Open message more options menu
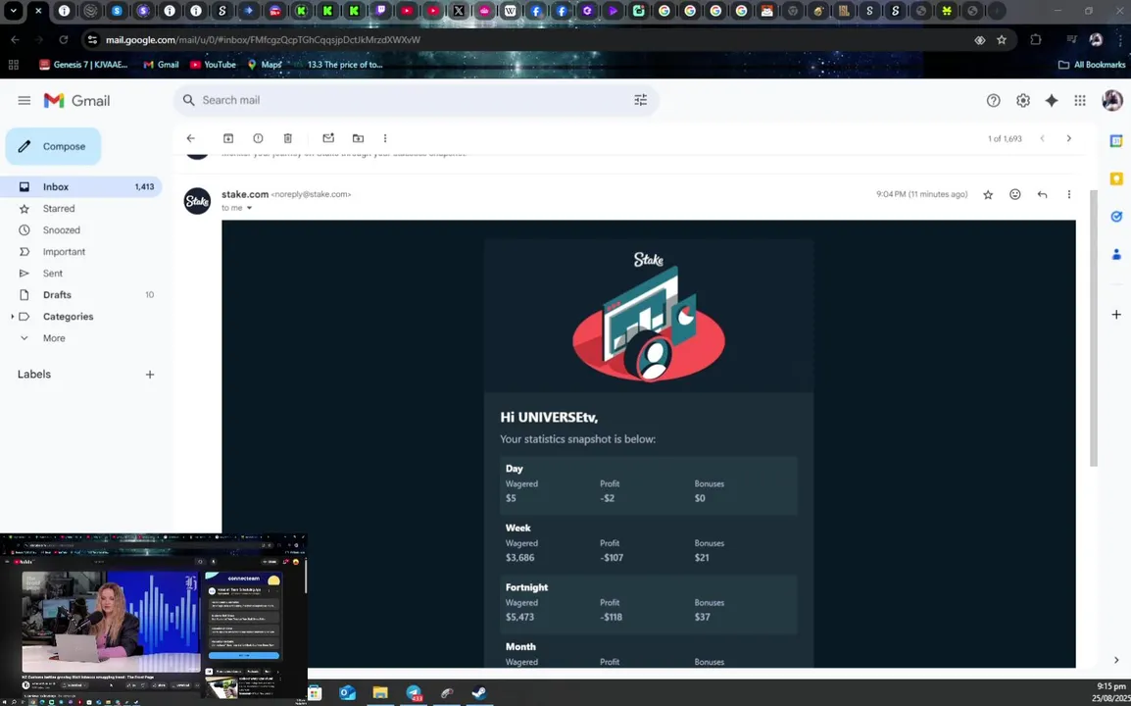Screen dimensions: 1131x706 (x=1069, y=195)
